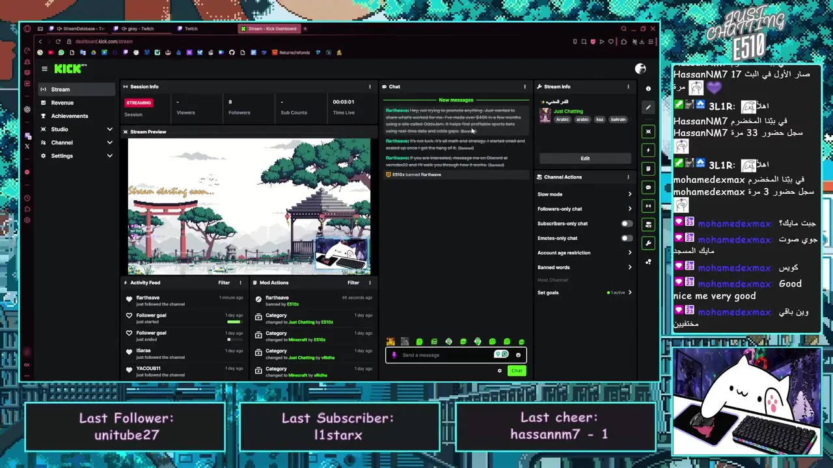Click the Edit stream info button
The height and width of the screenshot is (468, 833).
pos(585,159)
